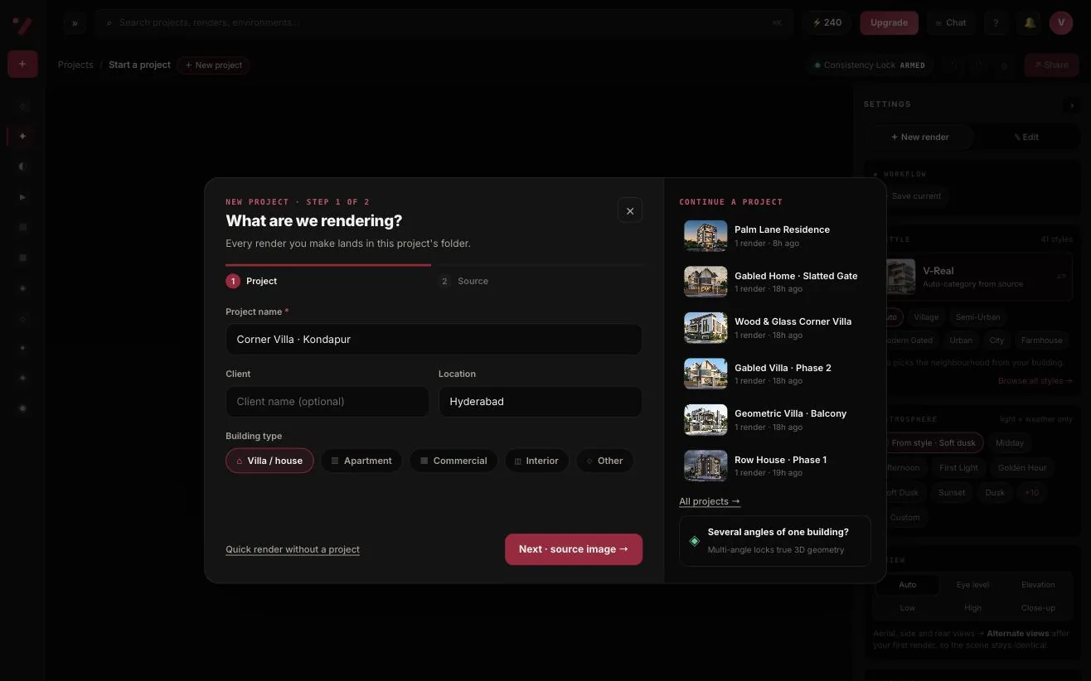This screenshot has width=1091, height=681.
Task: Click Next · source image button
Action: pos(574,549)
